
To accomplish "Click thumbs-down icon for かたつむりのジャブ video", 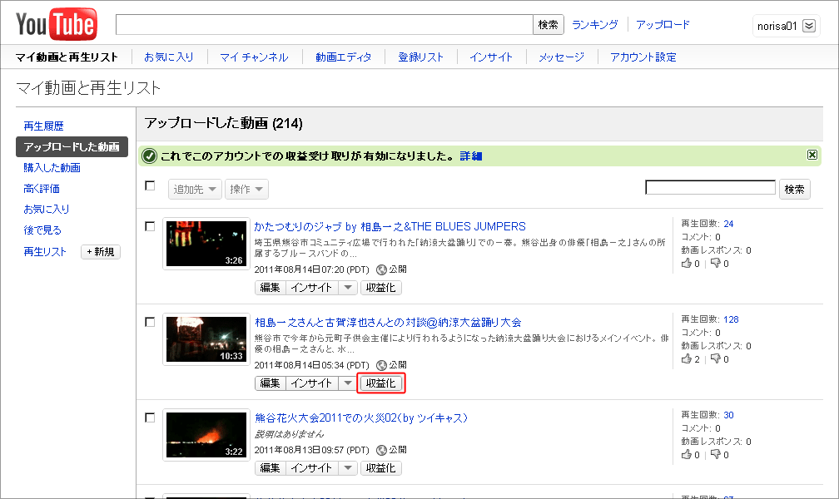I will coord(716,263).
